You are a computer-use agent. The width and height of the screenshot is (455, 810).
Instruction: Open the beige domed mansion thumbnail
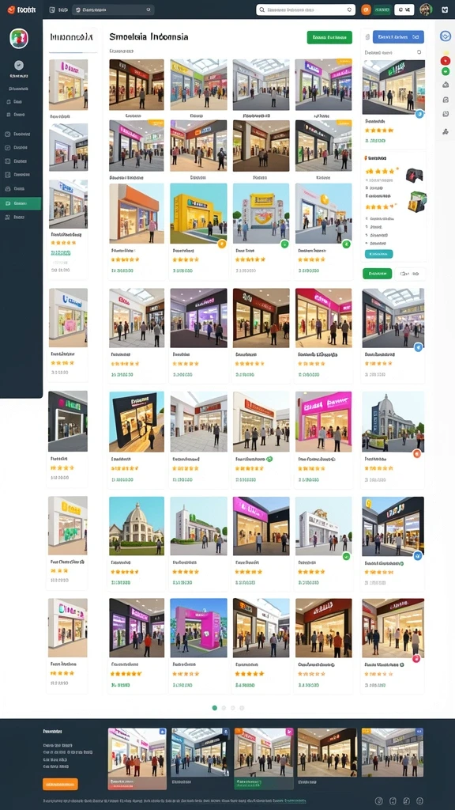(136, 526)
